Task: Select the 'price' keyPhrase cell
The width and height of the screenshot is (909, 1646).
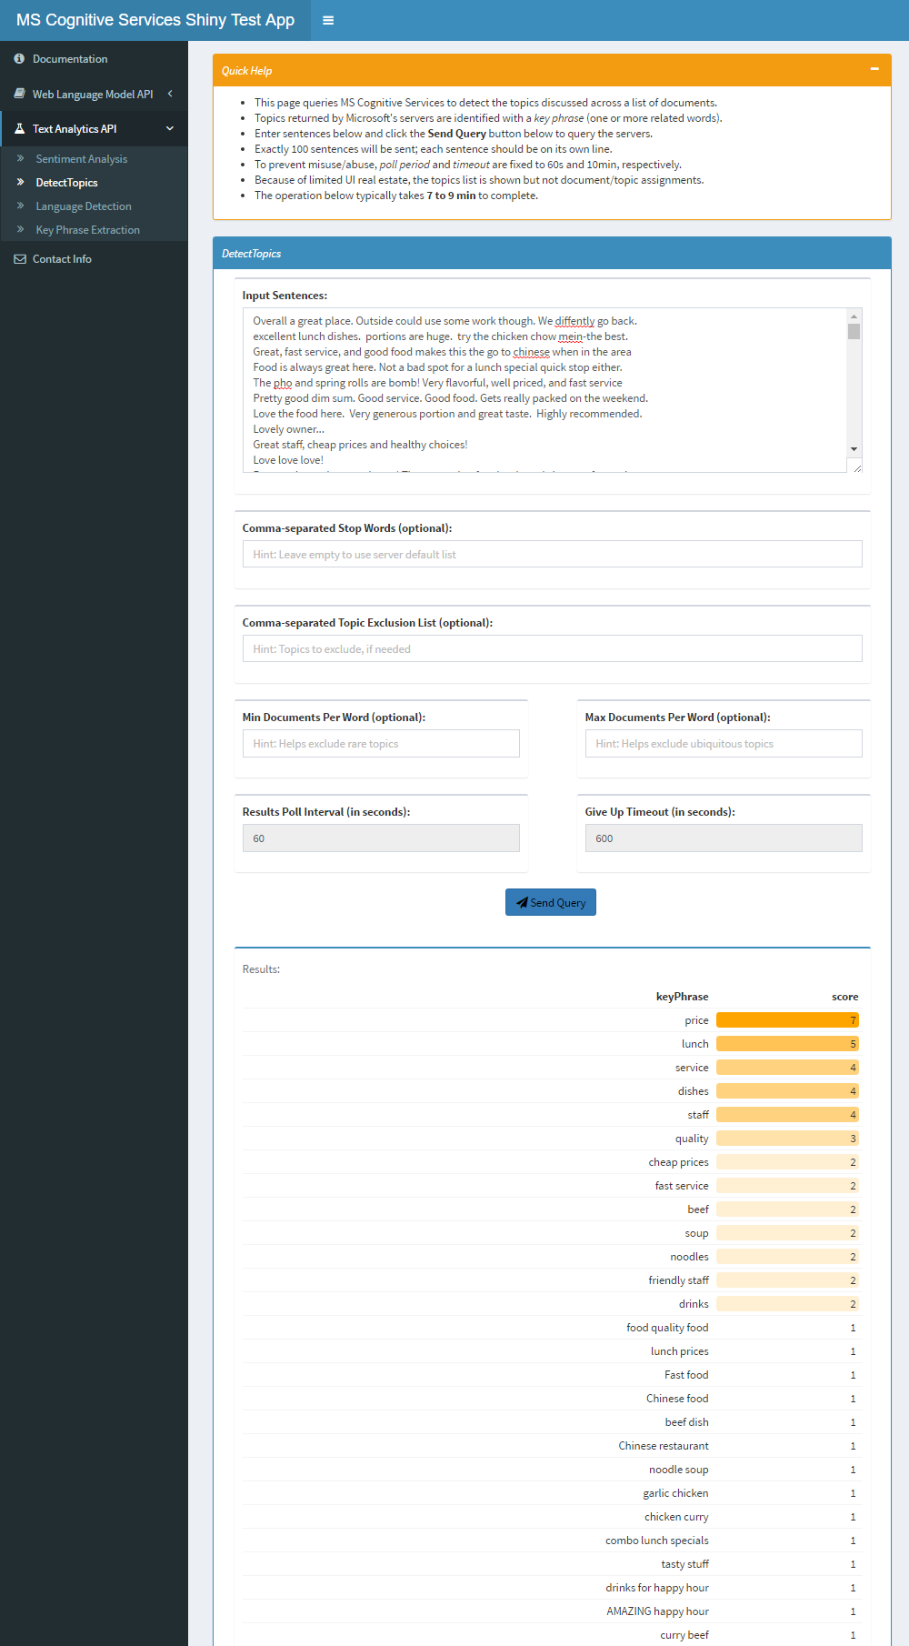Action: coord(696,1020)
